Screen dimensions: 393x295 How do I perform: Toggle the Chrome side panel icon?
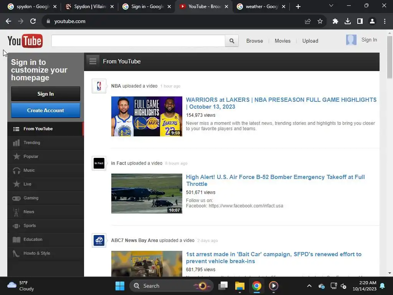tap(360, 22)
